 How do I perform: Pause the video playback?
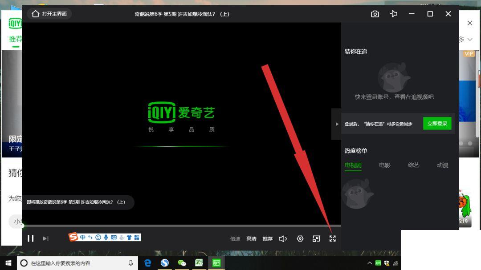(30, 238)
